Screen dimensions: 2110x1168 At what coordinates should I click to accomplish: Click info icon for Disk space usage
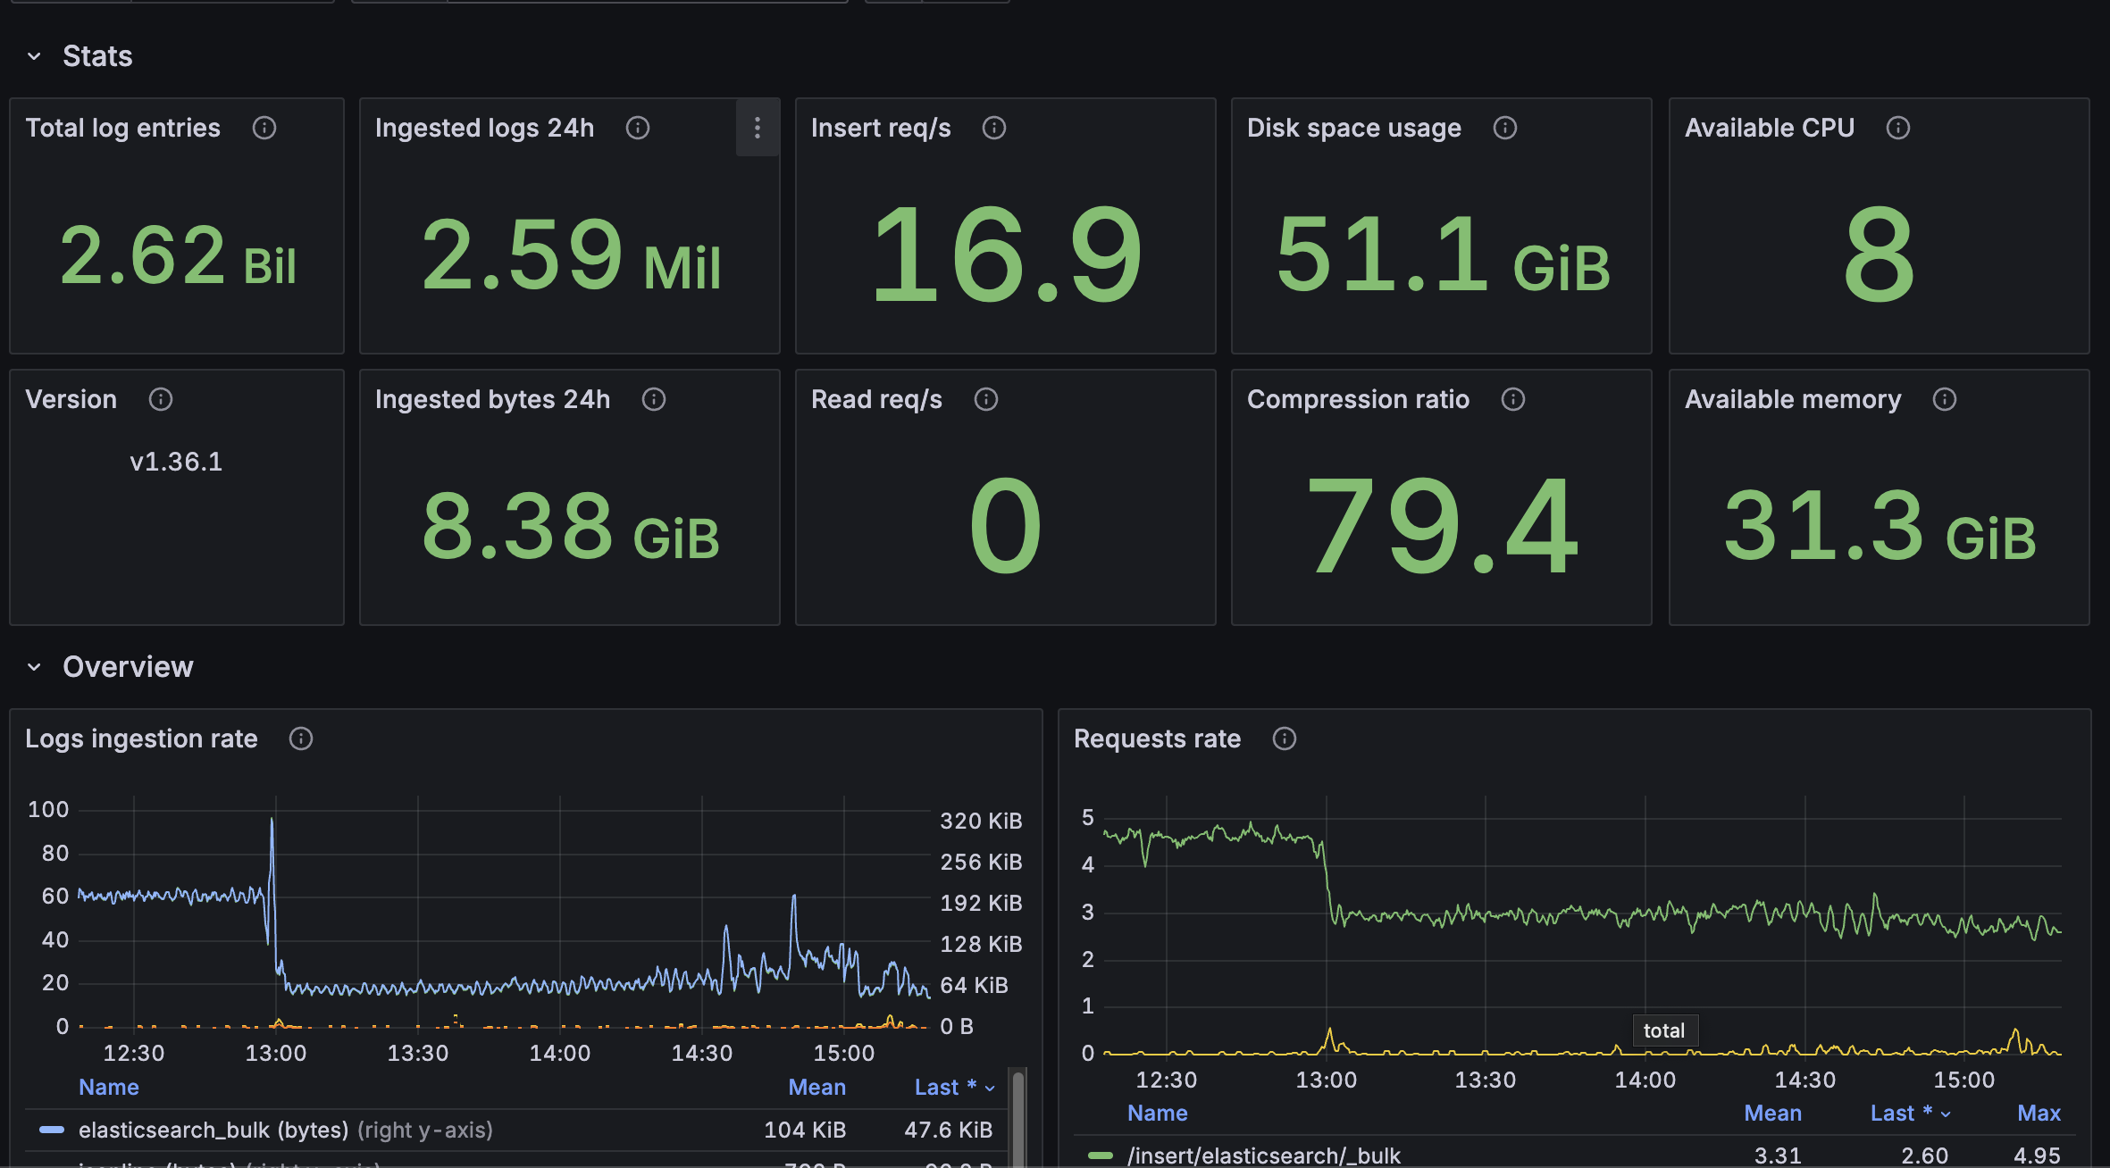[1505, 128]
